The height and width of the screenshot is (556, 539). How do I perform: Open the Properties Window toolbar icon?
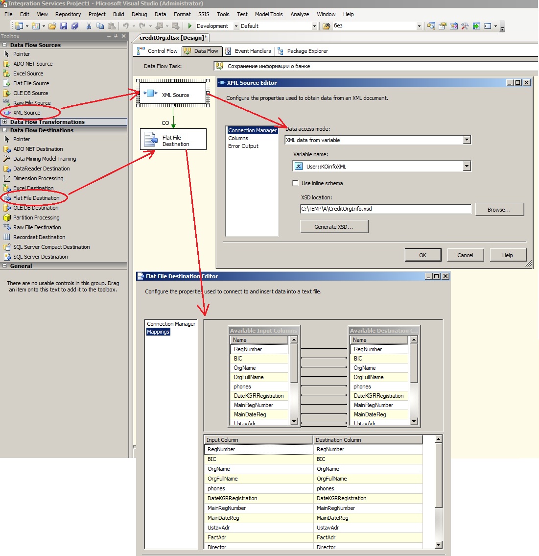(x=443, y=26)
